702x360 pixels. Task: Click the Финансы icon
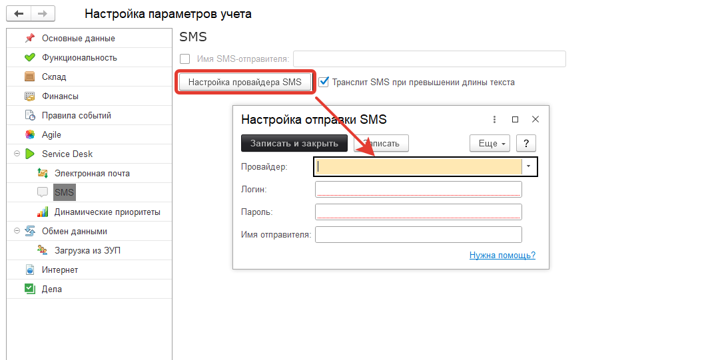29,96
